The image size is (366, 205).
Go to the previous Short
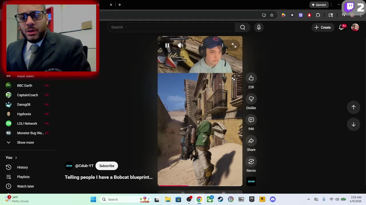(x=353, y=107)
